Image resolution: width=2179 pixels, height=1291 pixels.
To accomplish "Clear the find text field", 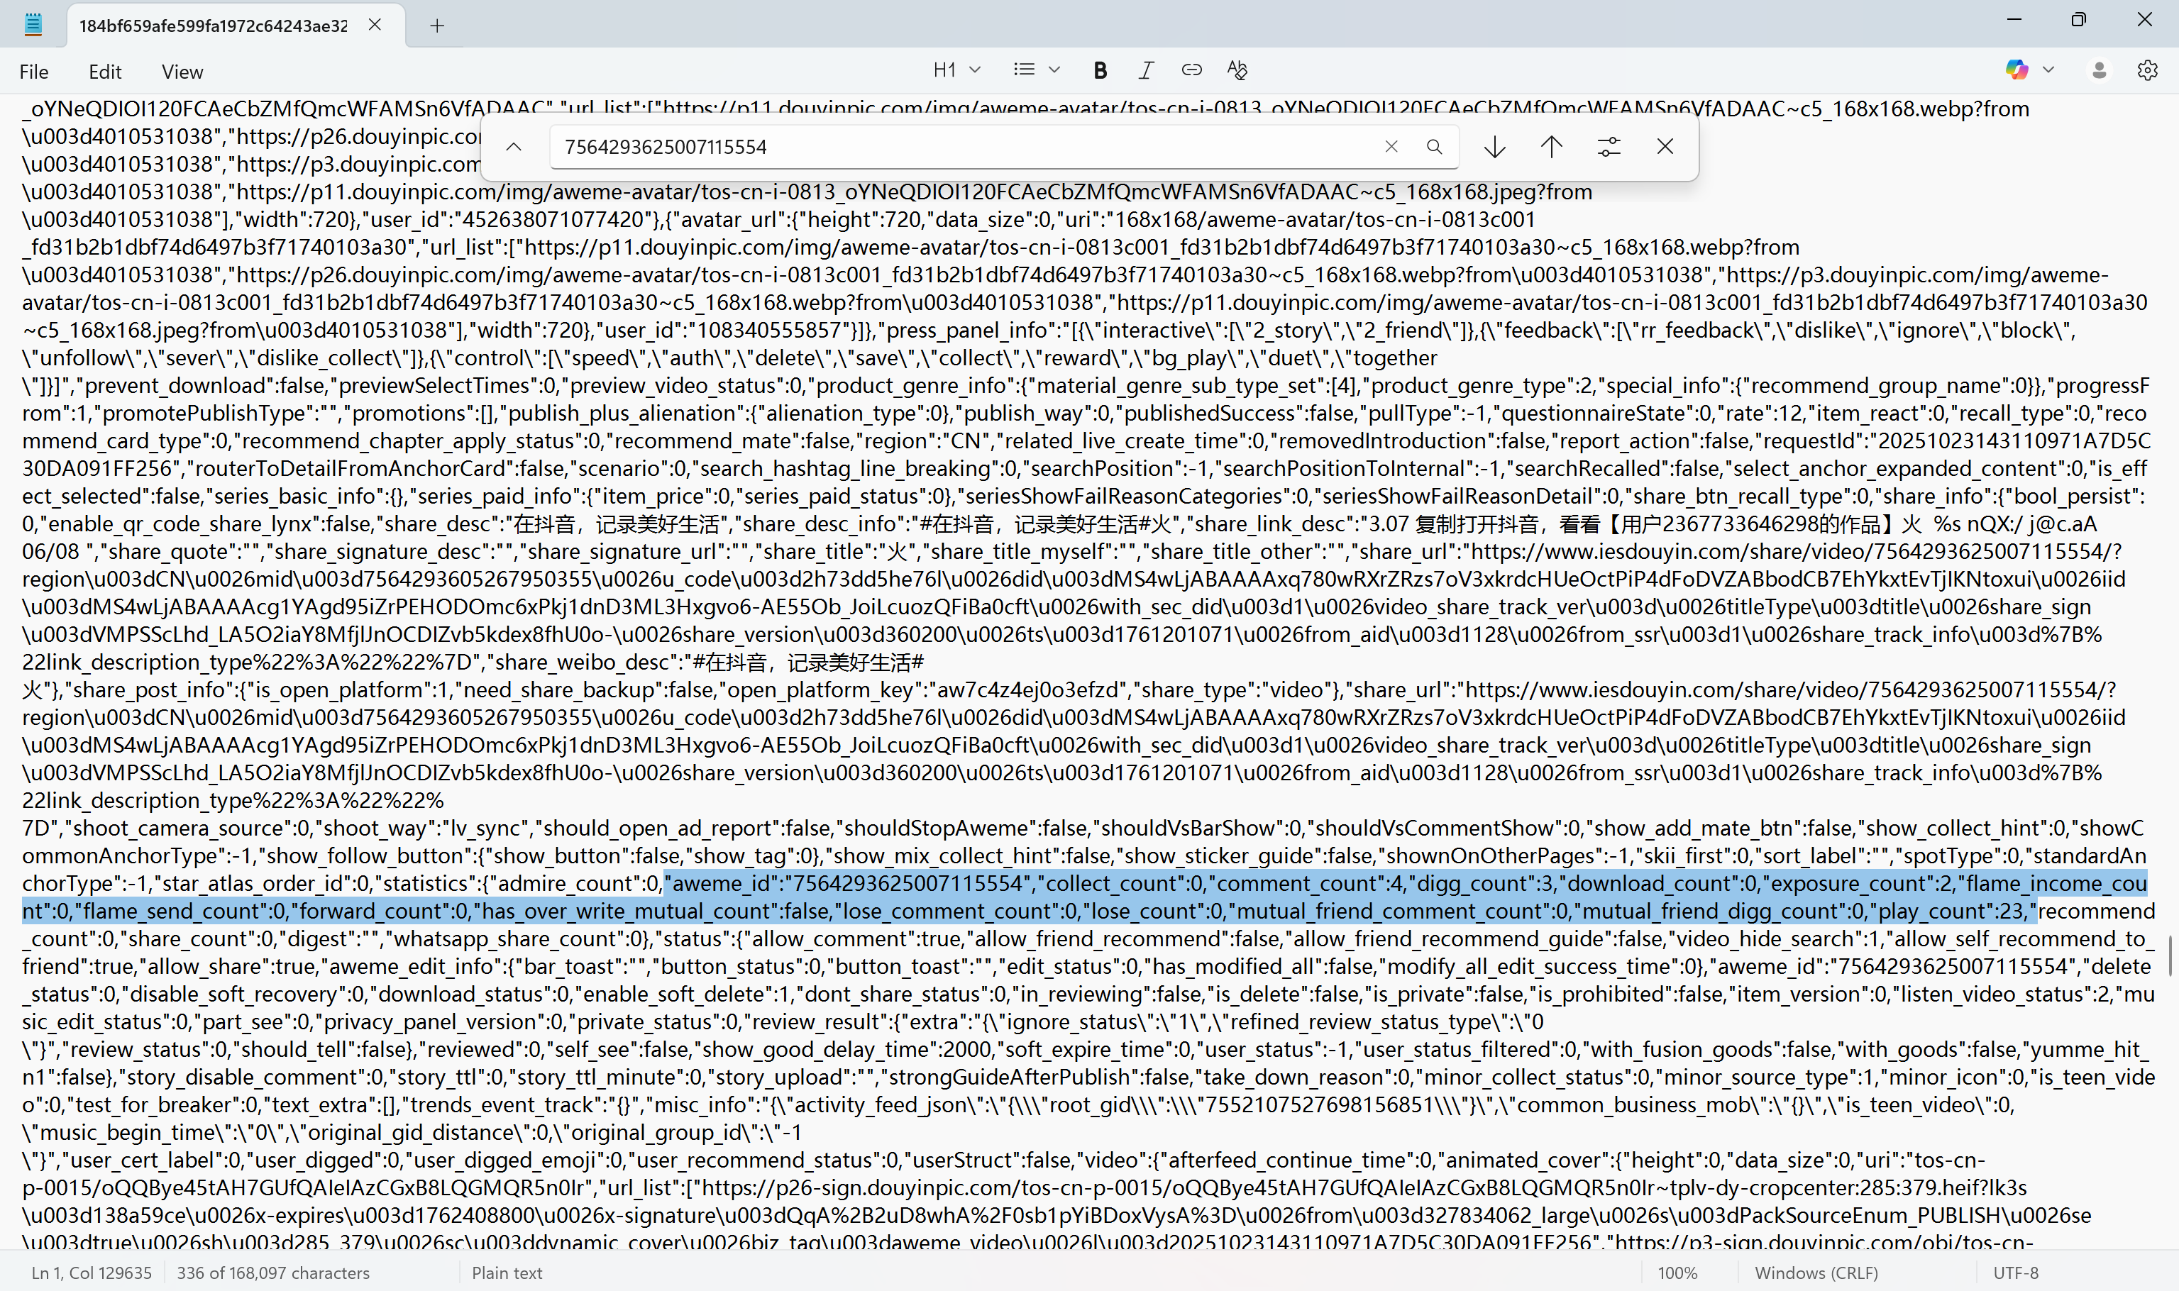I will click(x=1391, y=146).
